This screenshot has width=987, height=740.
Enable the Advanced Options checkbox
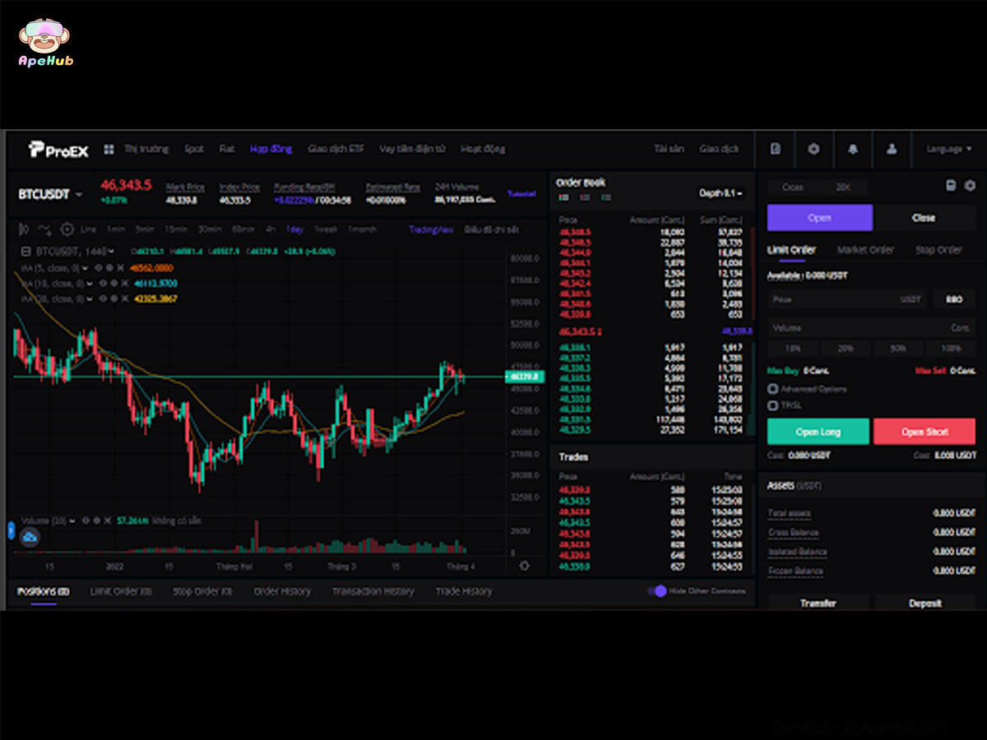(x=772, y=389)
